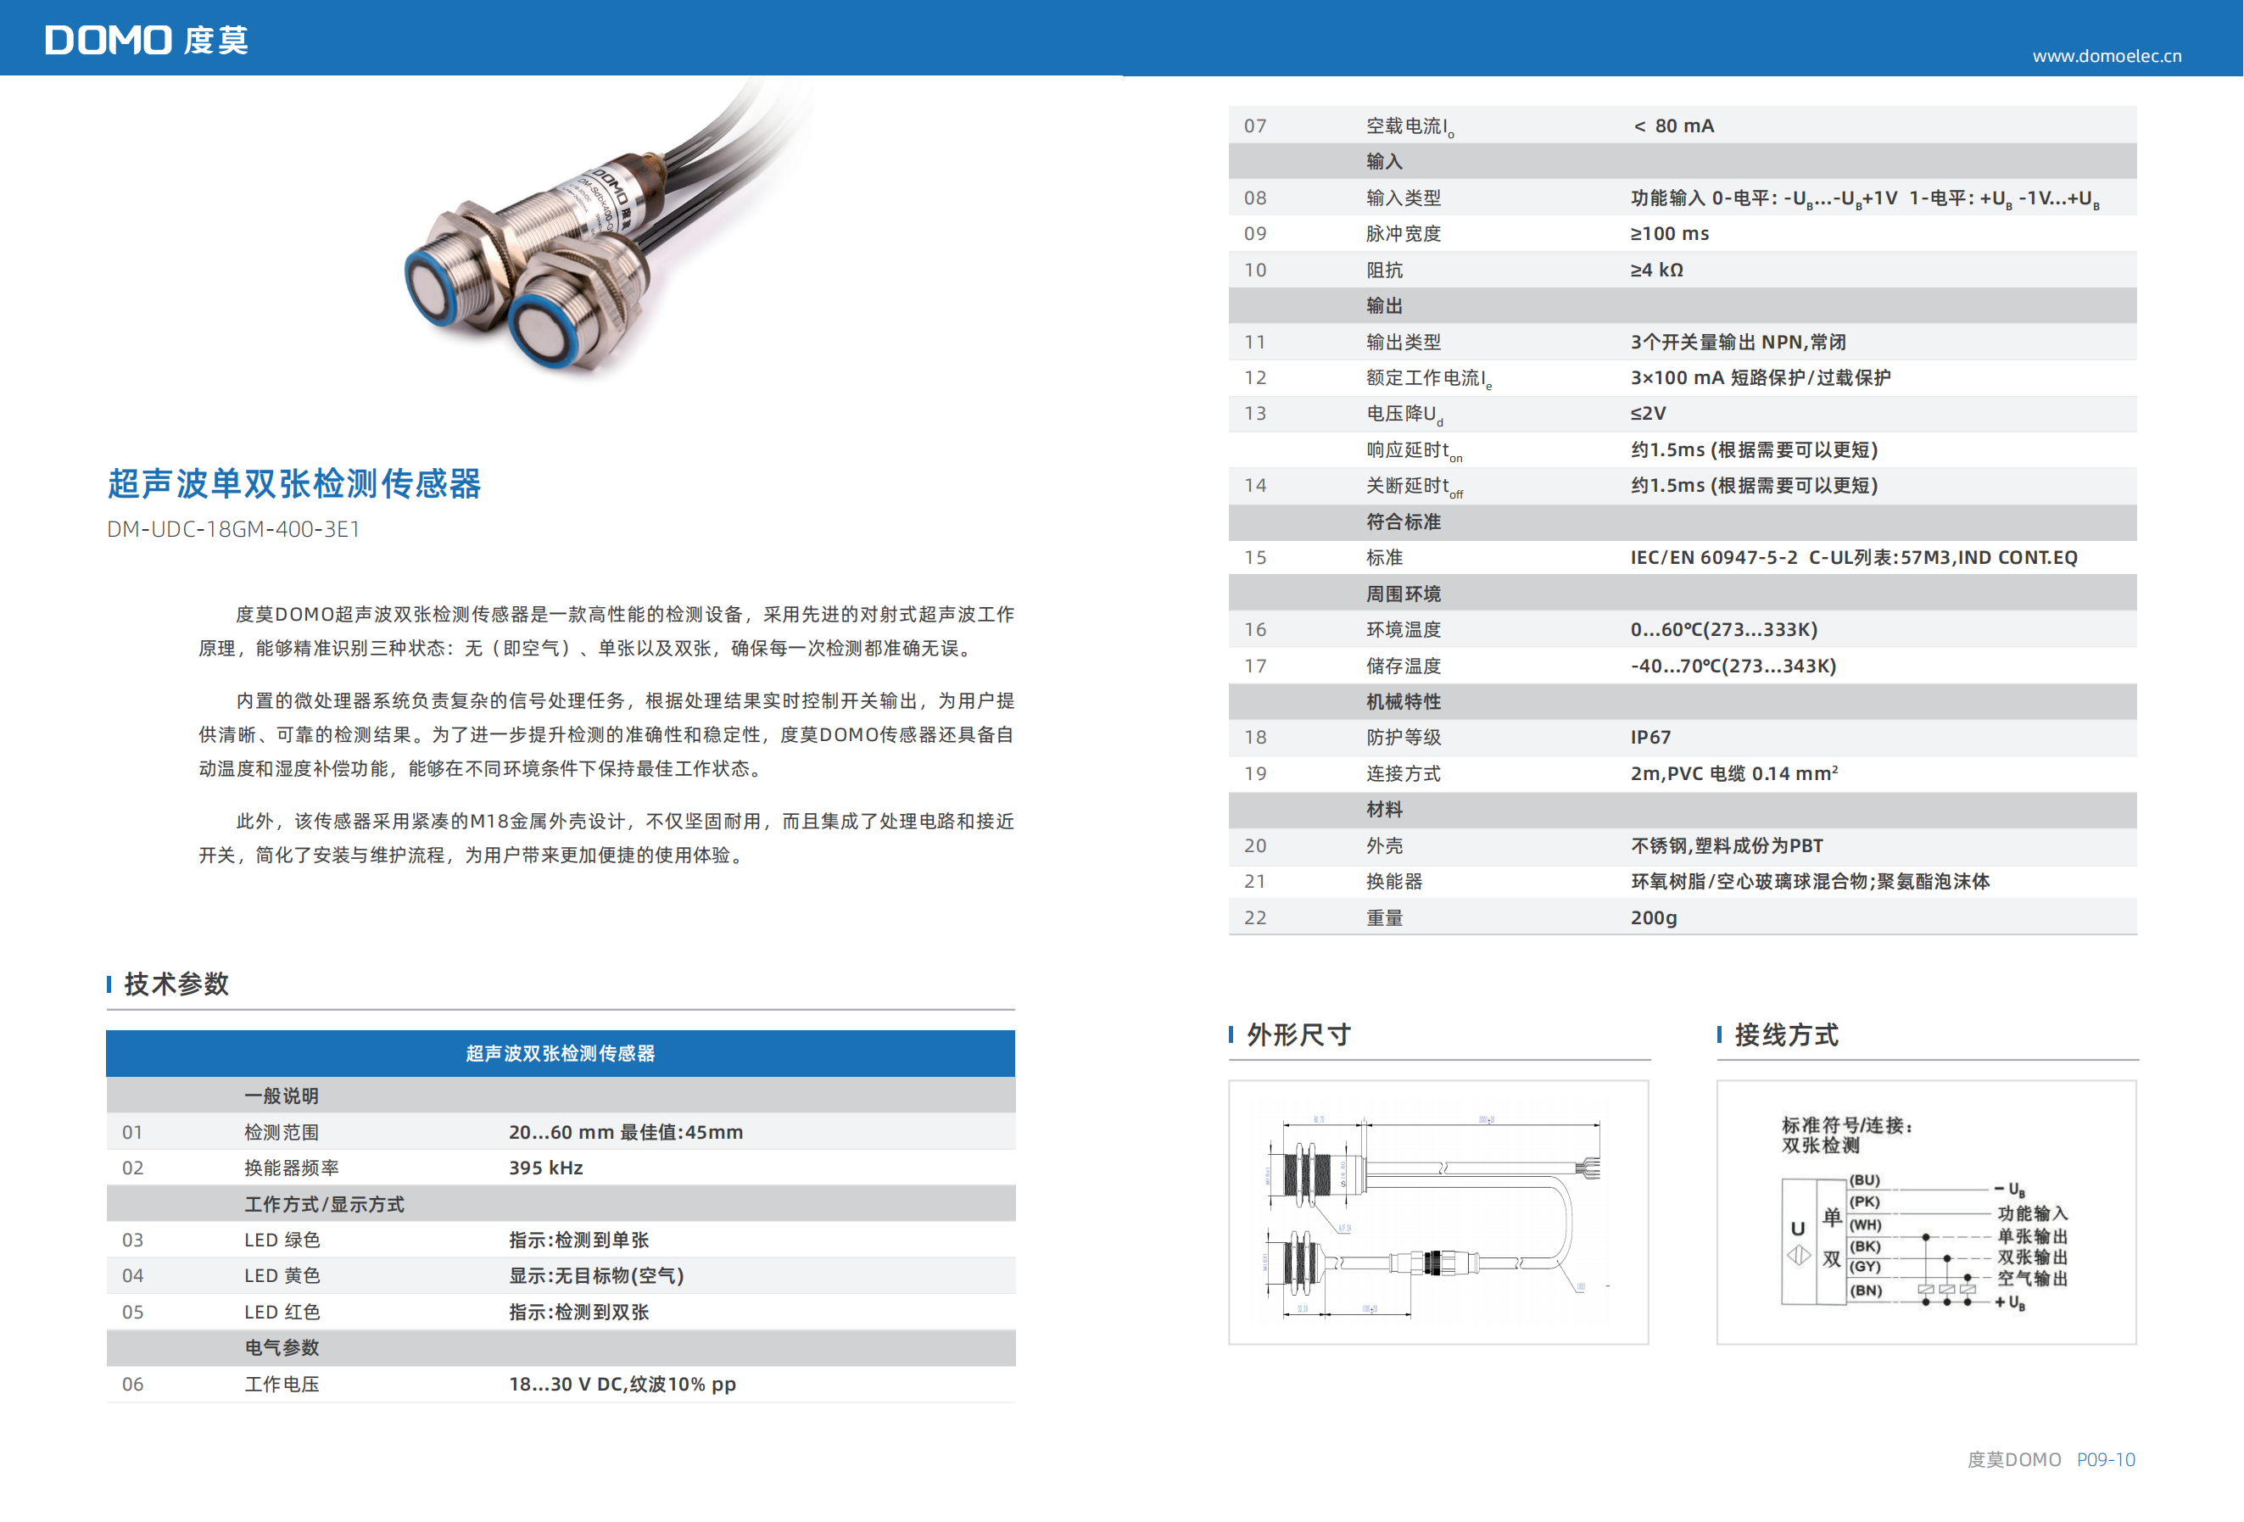Select 不锈钢,塑料成份为PBT housing value
Image resolution: width=2244 pixels, height=1522 pixels.
[1727, 845]
